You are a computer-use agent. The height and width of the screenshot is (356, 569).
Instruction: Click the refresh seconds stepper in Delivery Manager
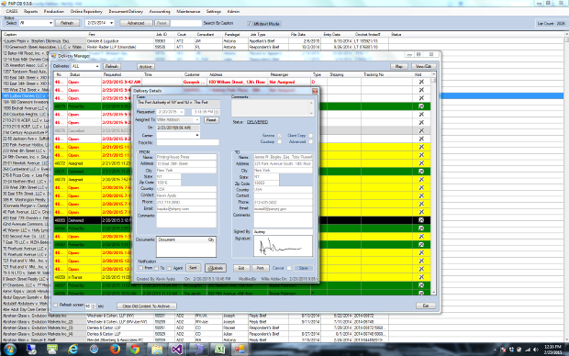coord(94,306)
